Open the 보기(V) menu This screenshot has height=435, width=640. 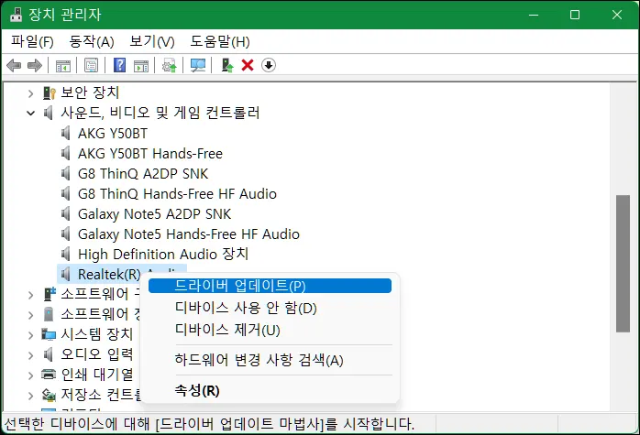(152, 41)
